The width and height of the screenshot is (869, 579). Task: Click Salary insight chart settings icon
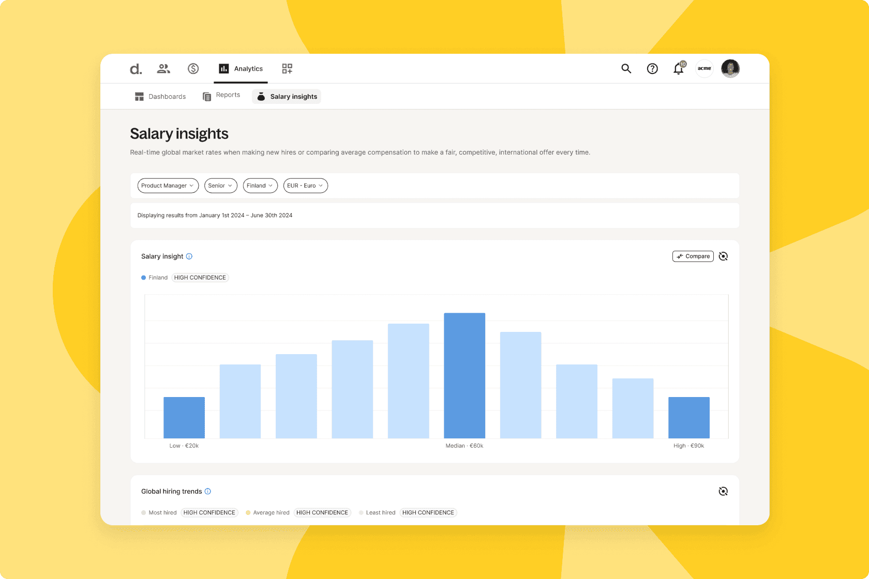coord(723,256)
